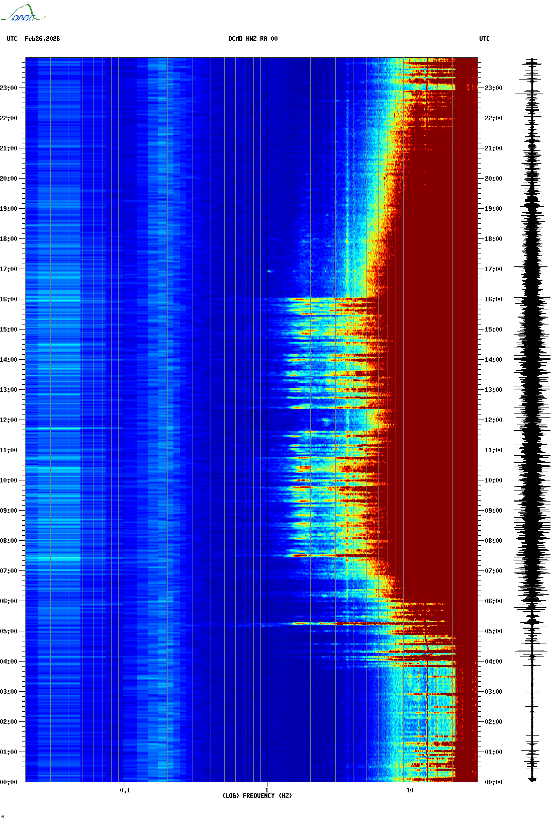Click the 14:00 label on the right time axis
The image size is (554, 822).
tap(494, 360)
